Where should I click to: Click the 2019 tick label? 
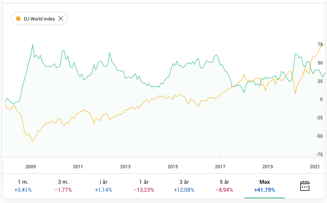(267, 167)
